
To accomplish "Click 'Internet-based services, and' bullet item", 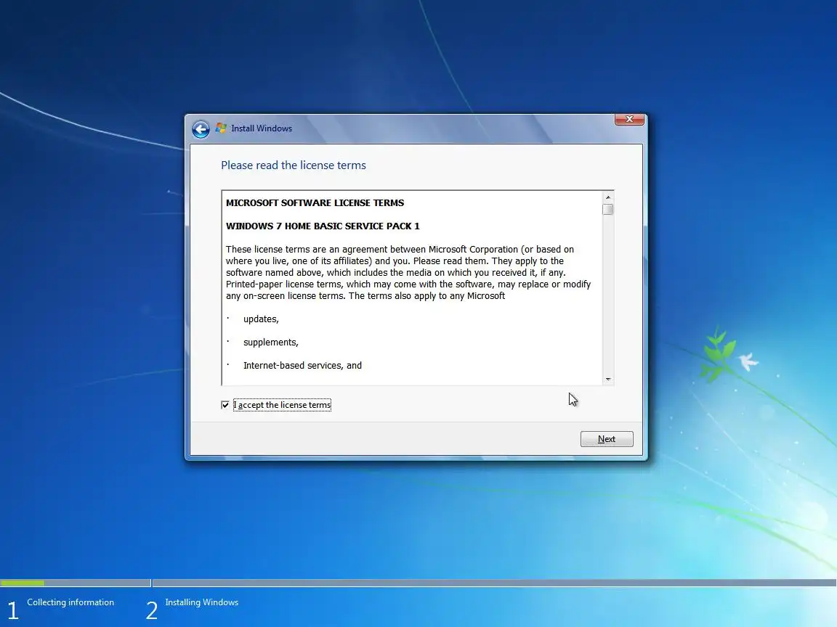I will pyautogui.click(x=303, y=365).
